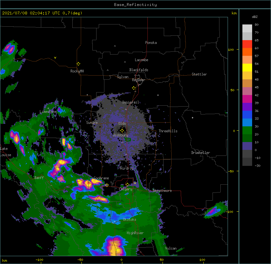271x264 pixels.
Task: Click the white asterisk east of Innisfail
Action: click(158, 95)
